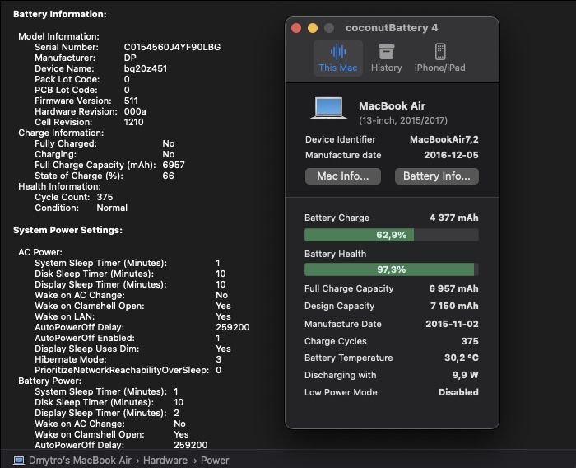The width and height of the screenshot is (576, 468).
Task: Select device name value bq20z451
Action: [146, 68]
